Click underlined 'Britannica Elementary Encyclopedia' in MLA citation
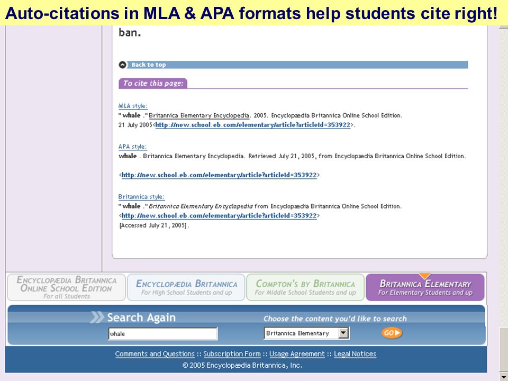The height and width of the screenshot is (381, 508). click(x=199, y=115)
